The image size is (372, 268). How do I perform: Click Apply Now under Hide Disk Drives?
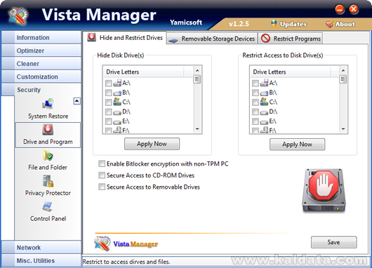(x=152, y=144)
